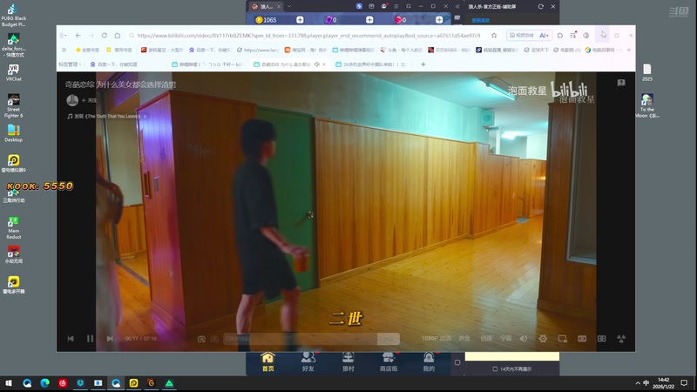The height and width of the screenshot is (392, 697).
Task: Skip to the next video
Action: coord(110,339)
